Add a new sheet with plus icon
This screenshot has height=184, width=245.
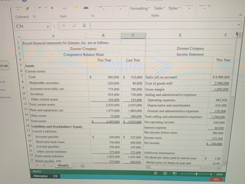click(x=83, y=166)
